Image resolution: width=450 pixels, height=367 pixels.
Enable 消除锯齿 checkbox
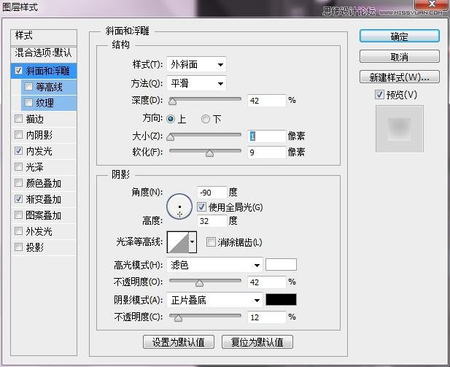211,242
